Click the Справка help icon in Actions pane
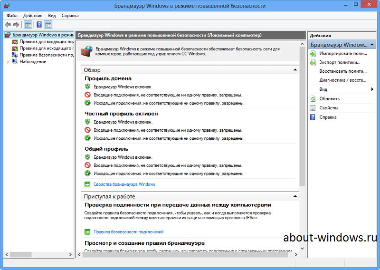 (313, 117)
